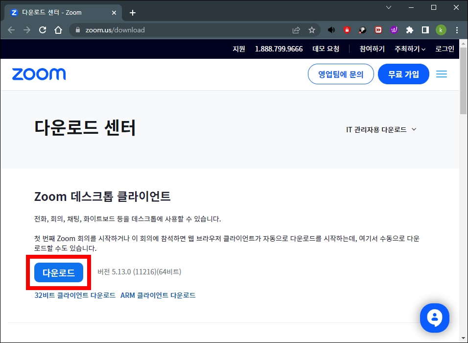
Task: Maximize the browser window
Action: pyautogui.click(x=434, y=7)
